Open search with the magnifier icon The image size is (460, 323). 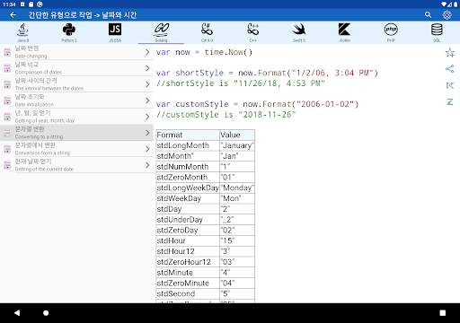pos(428,14)
